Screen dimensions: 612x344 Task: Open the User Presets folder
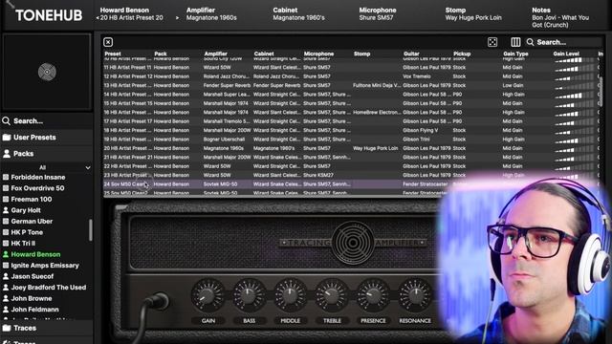coord(47,138)
